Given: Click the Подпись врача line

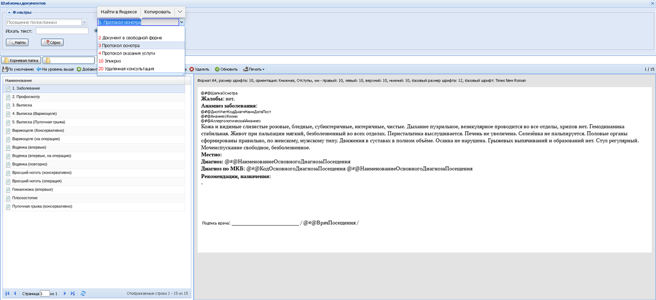Looking at the screenshot, I should 280,223.
